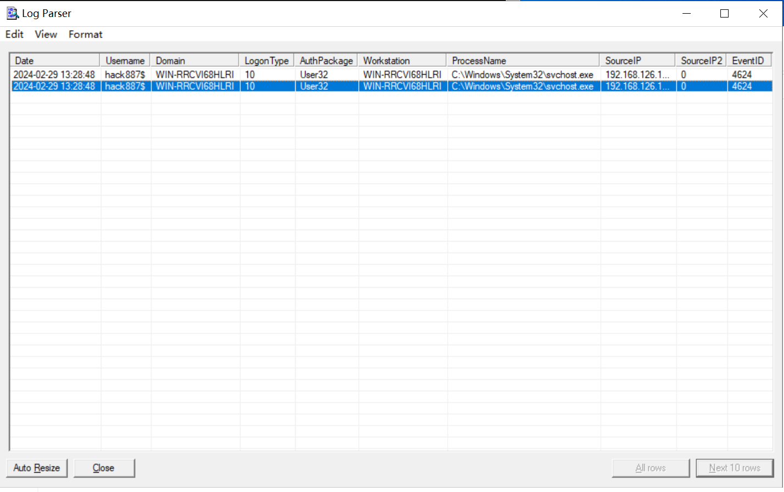Click first row Domain WIN-RRCVI68HLRI
The height and width of the screenshot is (492, 784).
click(x=195, y=75)
